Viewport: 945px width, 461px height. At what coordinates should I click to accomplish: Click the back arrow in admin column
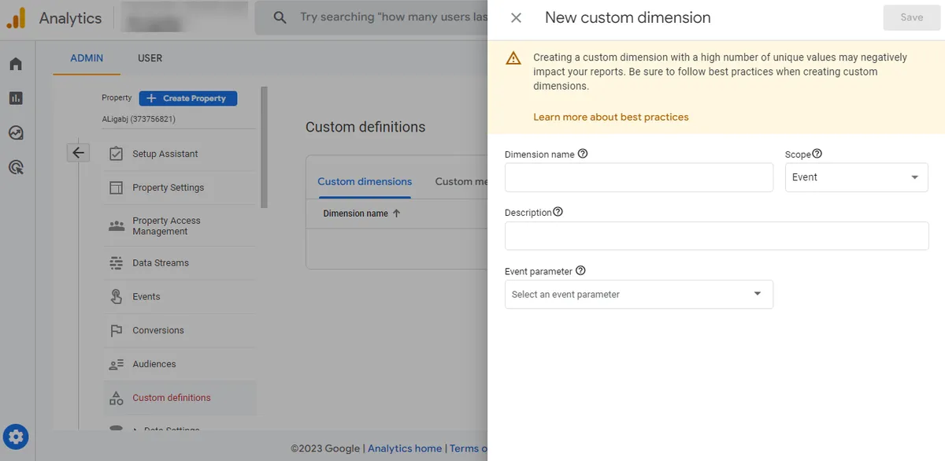[78, 153]
